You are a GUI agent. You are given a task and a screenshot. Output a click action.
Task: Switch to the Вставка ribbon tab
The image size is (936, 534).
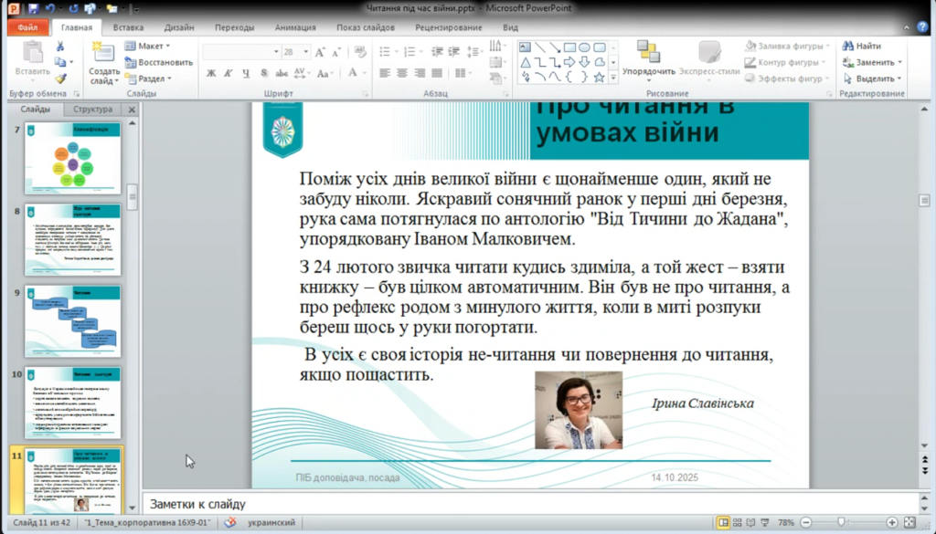click(x=128, y=27)
